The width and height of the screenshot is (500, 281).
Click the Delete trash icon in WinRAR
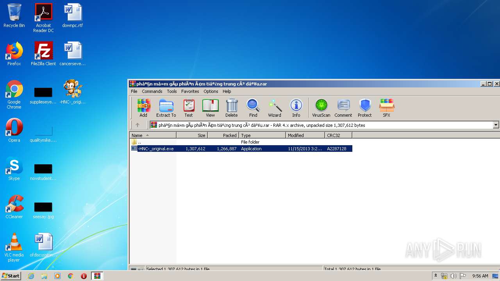pos(231,108)
